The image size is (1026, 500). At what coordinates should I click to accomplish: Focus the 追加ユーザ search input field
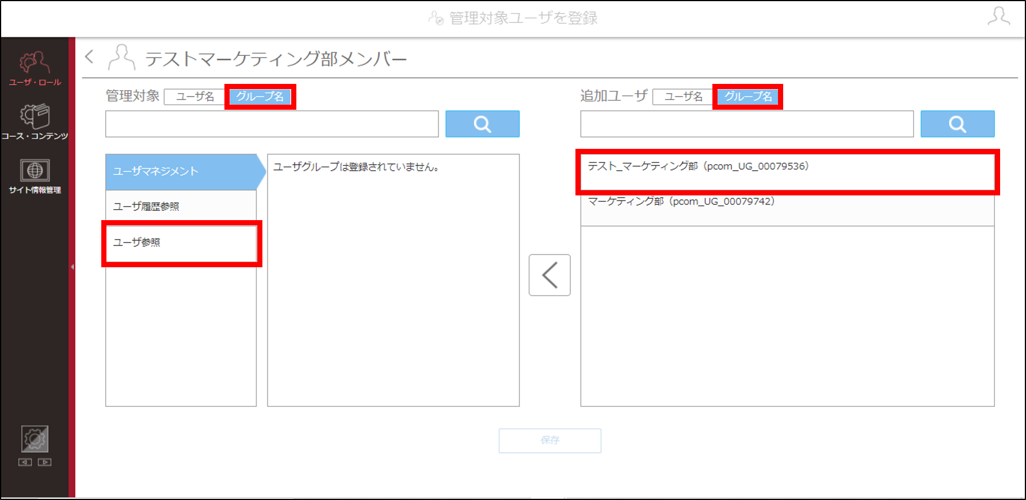[x=747, y=124]
